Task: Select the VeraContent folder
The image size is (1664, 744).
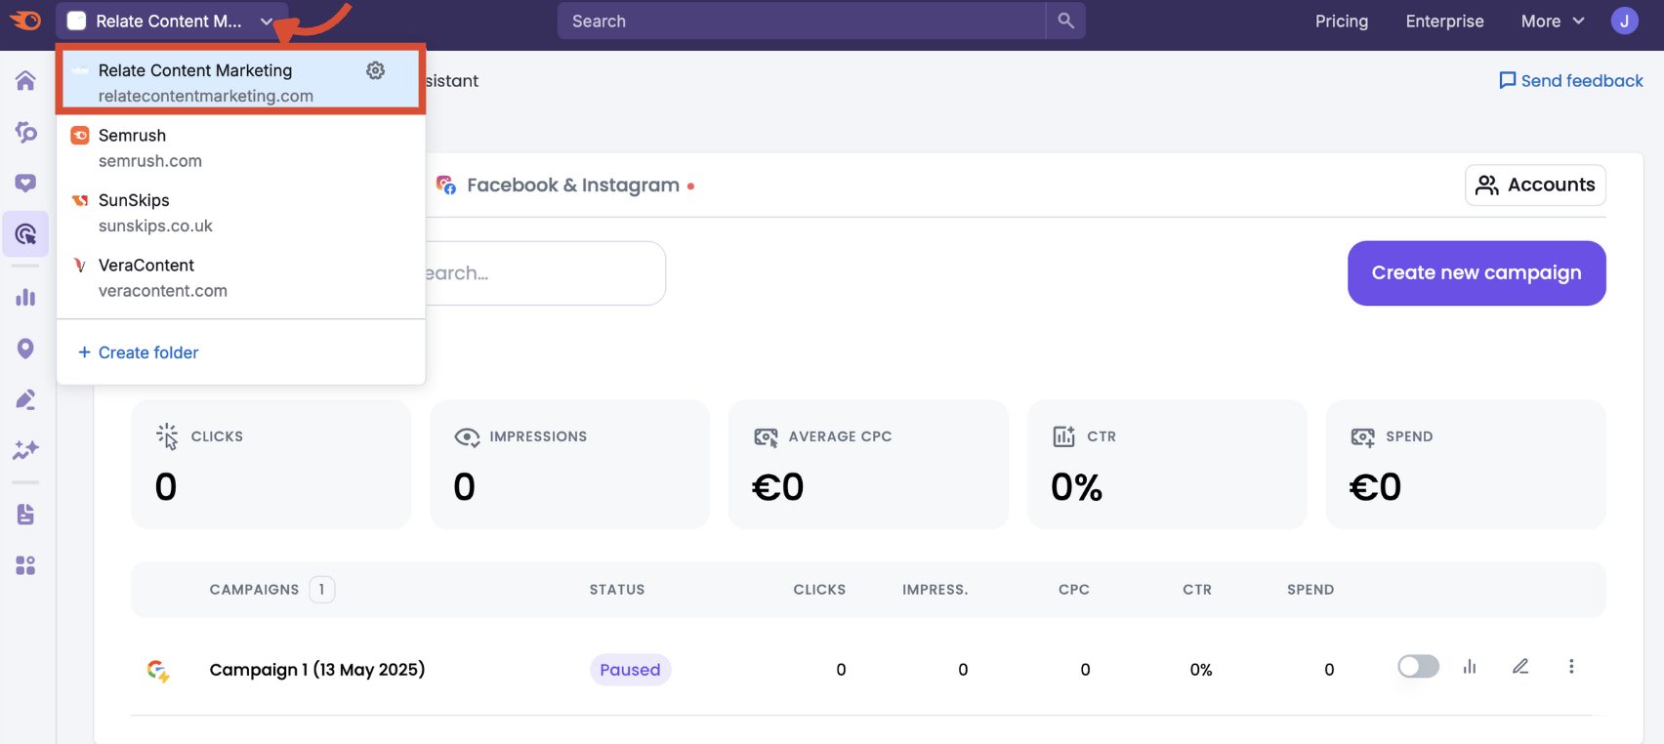Action: [241, 277]
